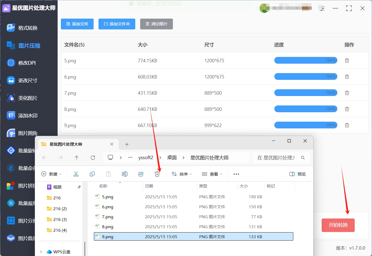372x256 pixels.
Task: Click the 5.png progress bar
Action: [x=306, y=60]
